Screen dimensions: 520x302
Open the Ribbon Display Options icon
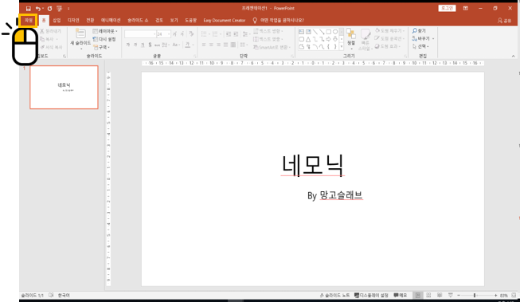466,8
